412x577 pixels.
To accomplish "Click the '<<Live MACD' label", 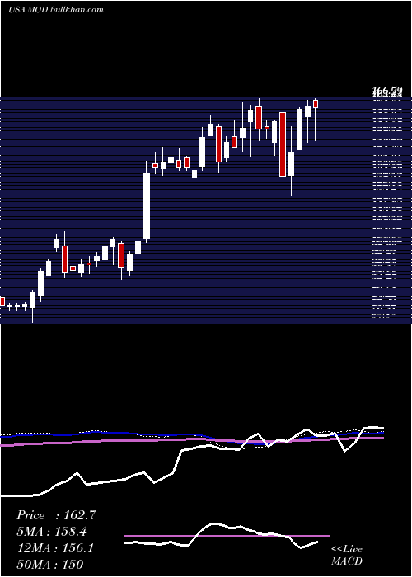I will coord(347,555).
